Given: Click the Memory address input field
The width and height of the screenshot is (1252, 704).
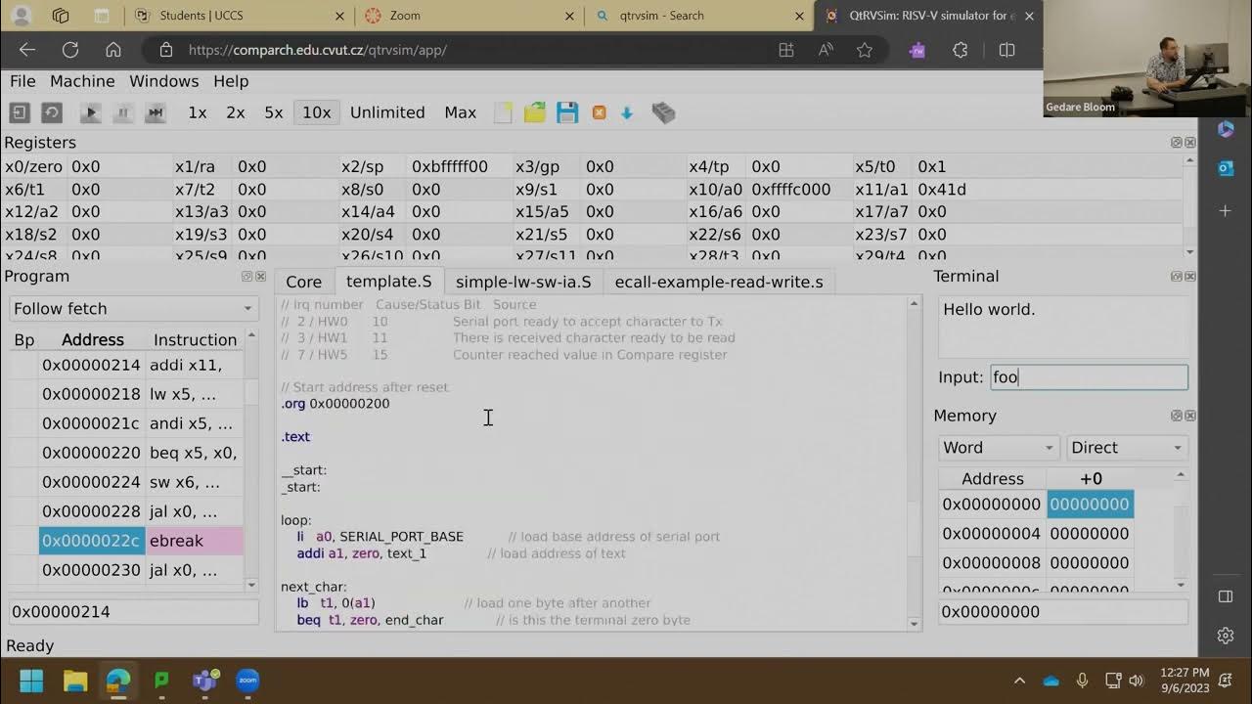Looking at the screenshot, I should pos(1062,611).
